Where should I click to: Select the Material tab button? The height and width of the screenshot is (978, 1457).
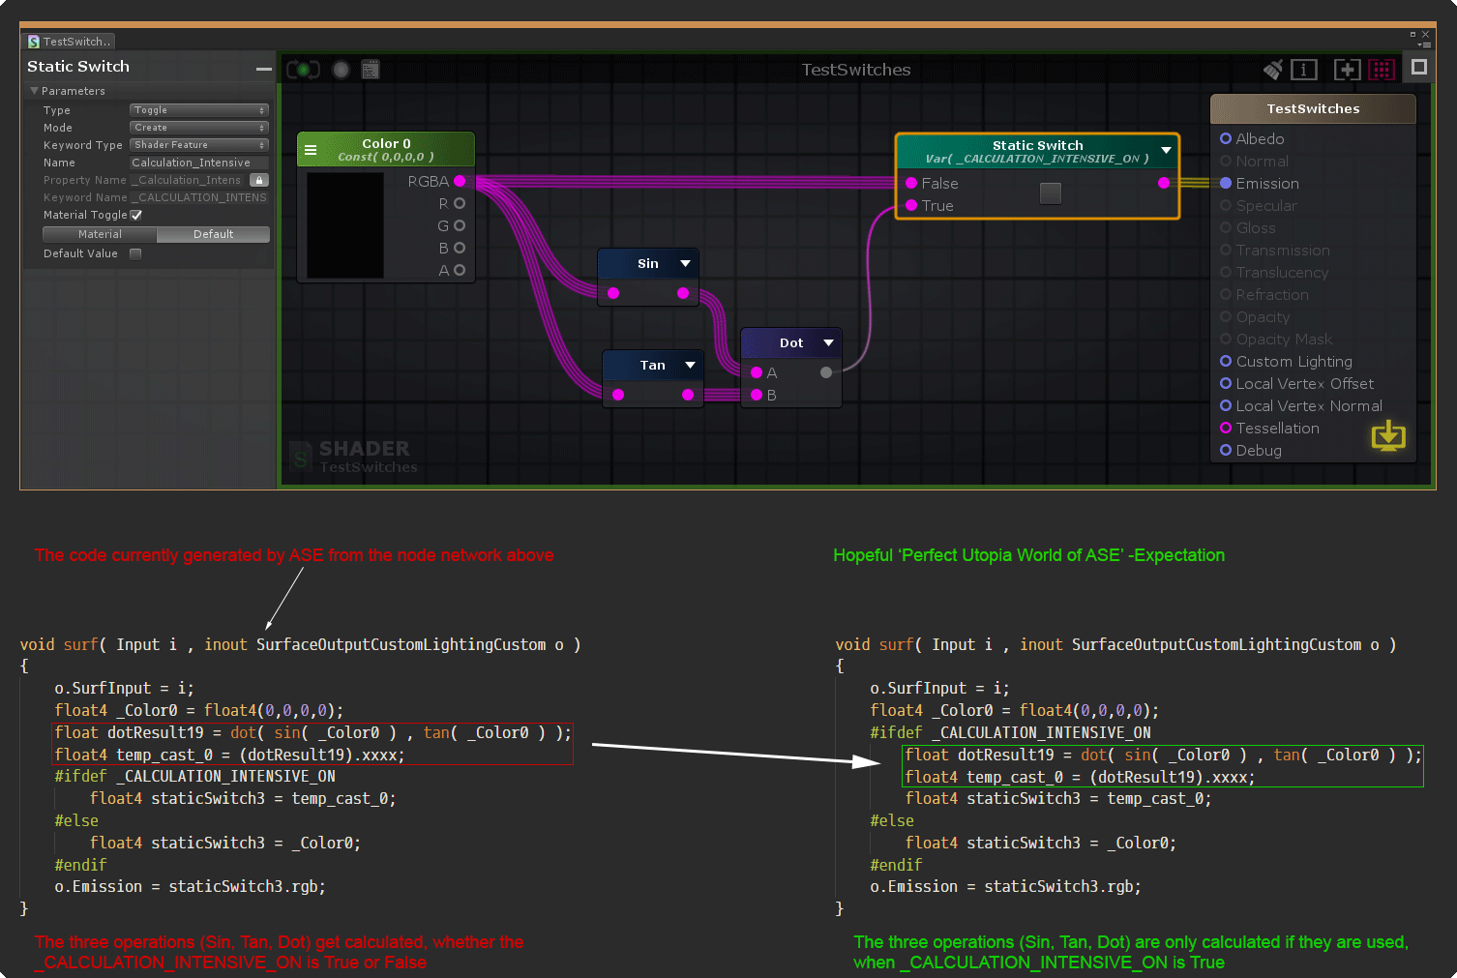[100, 234]
